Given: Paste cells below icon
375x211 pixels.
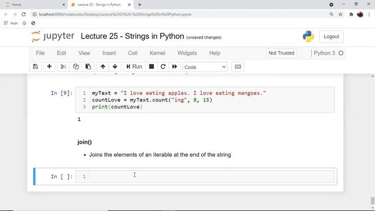Looking at the screenshot, I should click(88, 67).
